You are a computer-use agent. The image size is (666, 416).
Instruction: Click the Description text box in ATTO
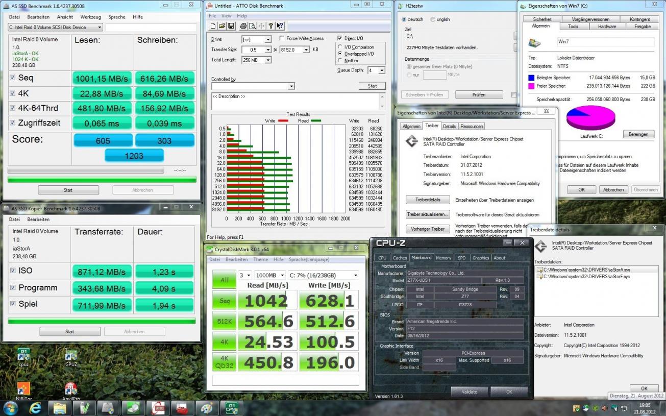(x=298, y=101)
